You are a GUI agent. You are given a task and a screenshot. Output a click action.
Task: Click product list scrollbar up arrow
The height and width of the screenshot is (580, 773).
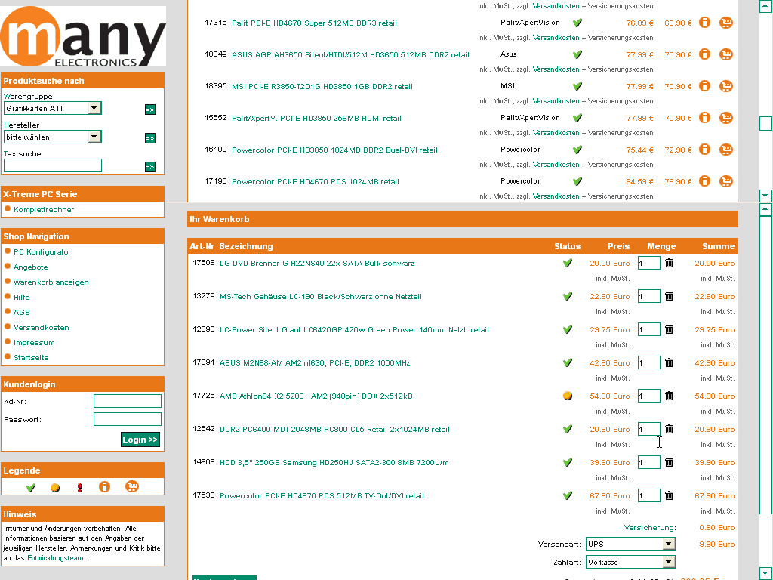765,6
